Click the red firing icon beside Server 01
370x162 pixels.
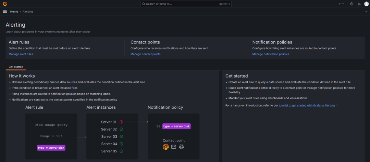point(121,122)
